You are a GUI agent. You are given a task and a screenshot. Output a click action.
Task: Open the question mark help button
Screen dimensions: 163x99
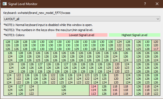pyautogui.click(x=145, y=4)
